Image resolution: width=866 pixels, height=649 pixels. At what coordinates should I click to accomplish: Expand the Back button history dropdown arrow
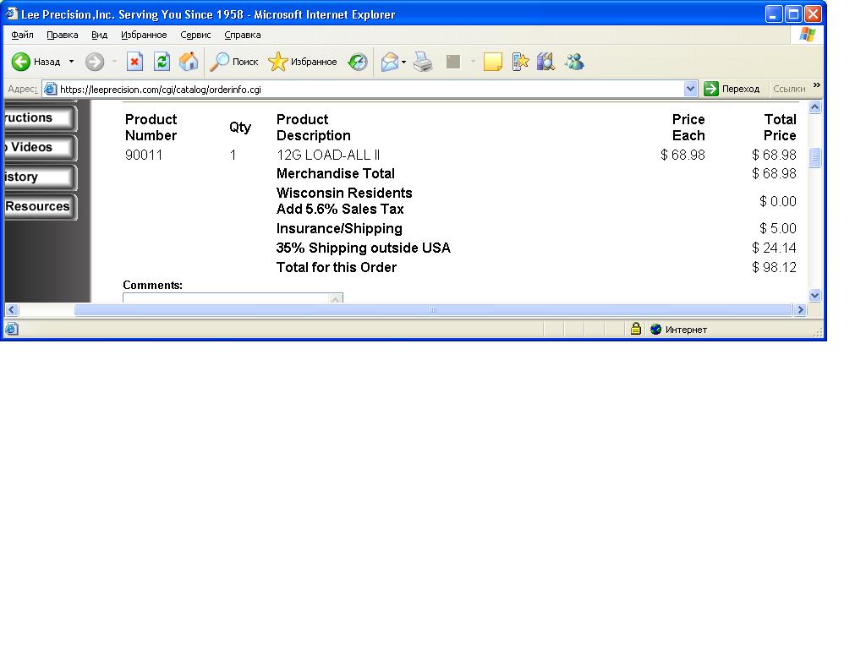pyautogui.click(x=71, y=62)
